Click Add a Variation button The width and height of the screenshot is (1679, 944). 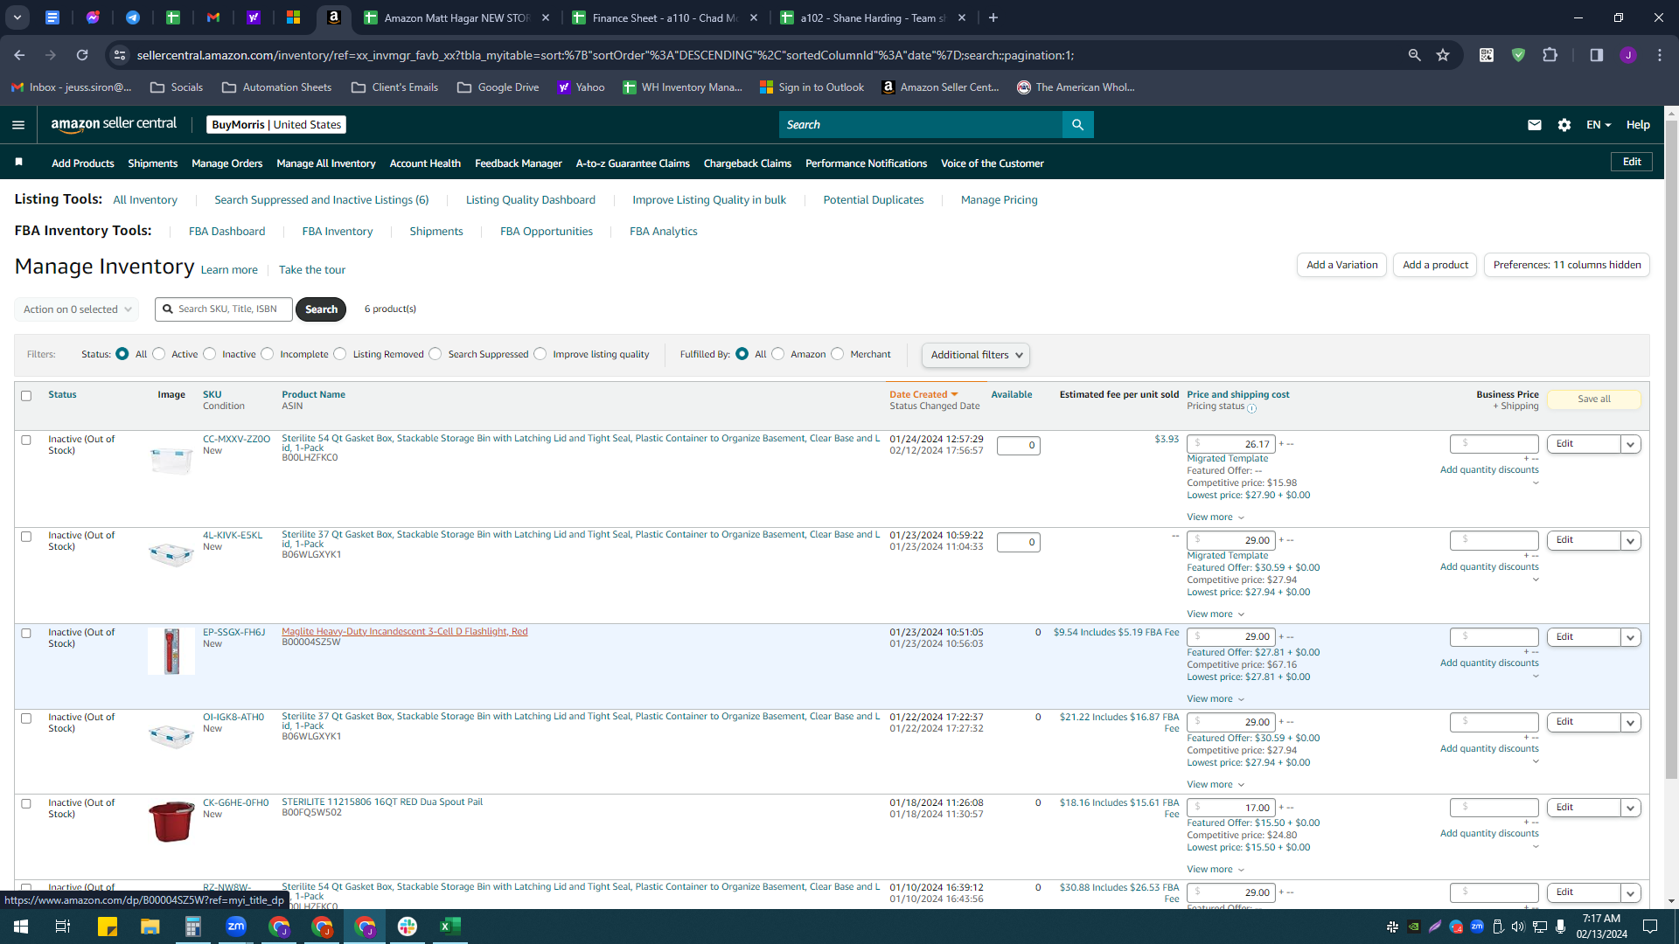[x=1341, y=265]
